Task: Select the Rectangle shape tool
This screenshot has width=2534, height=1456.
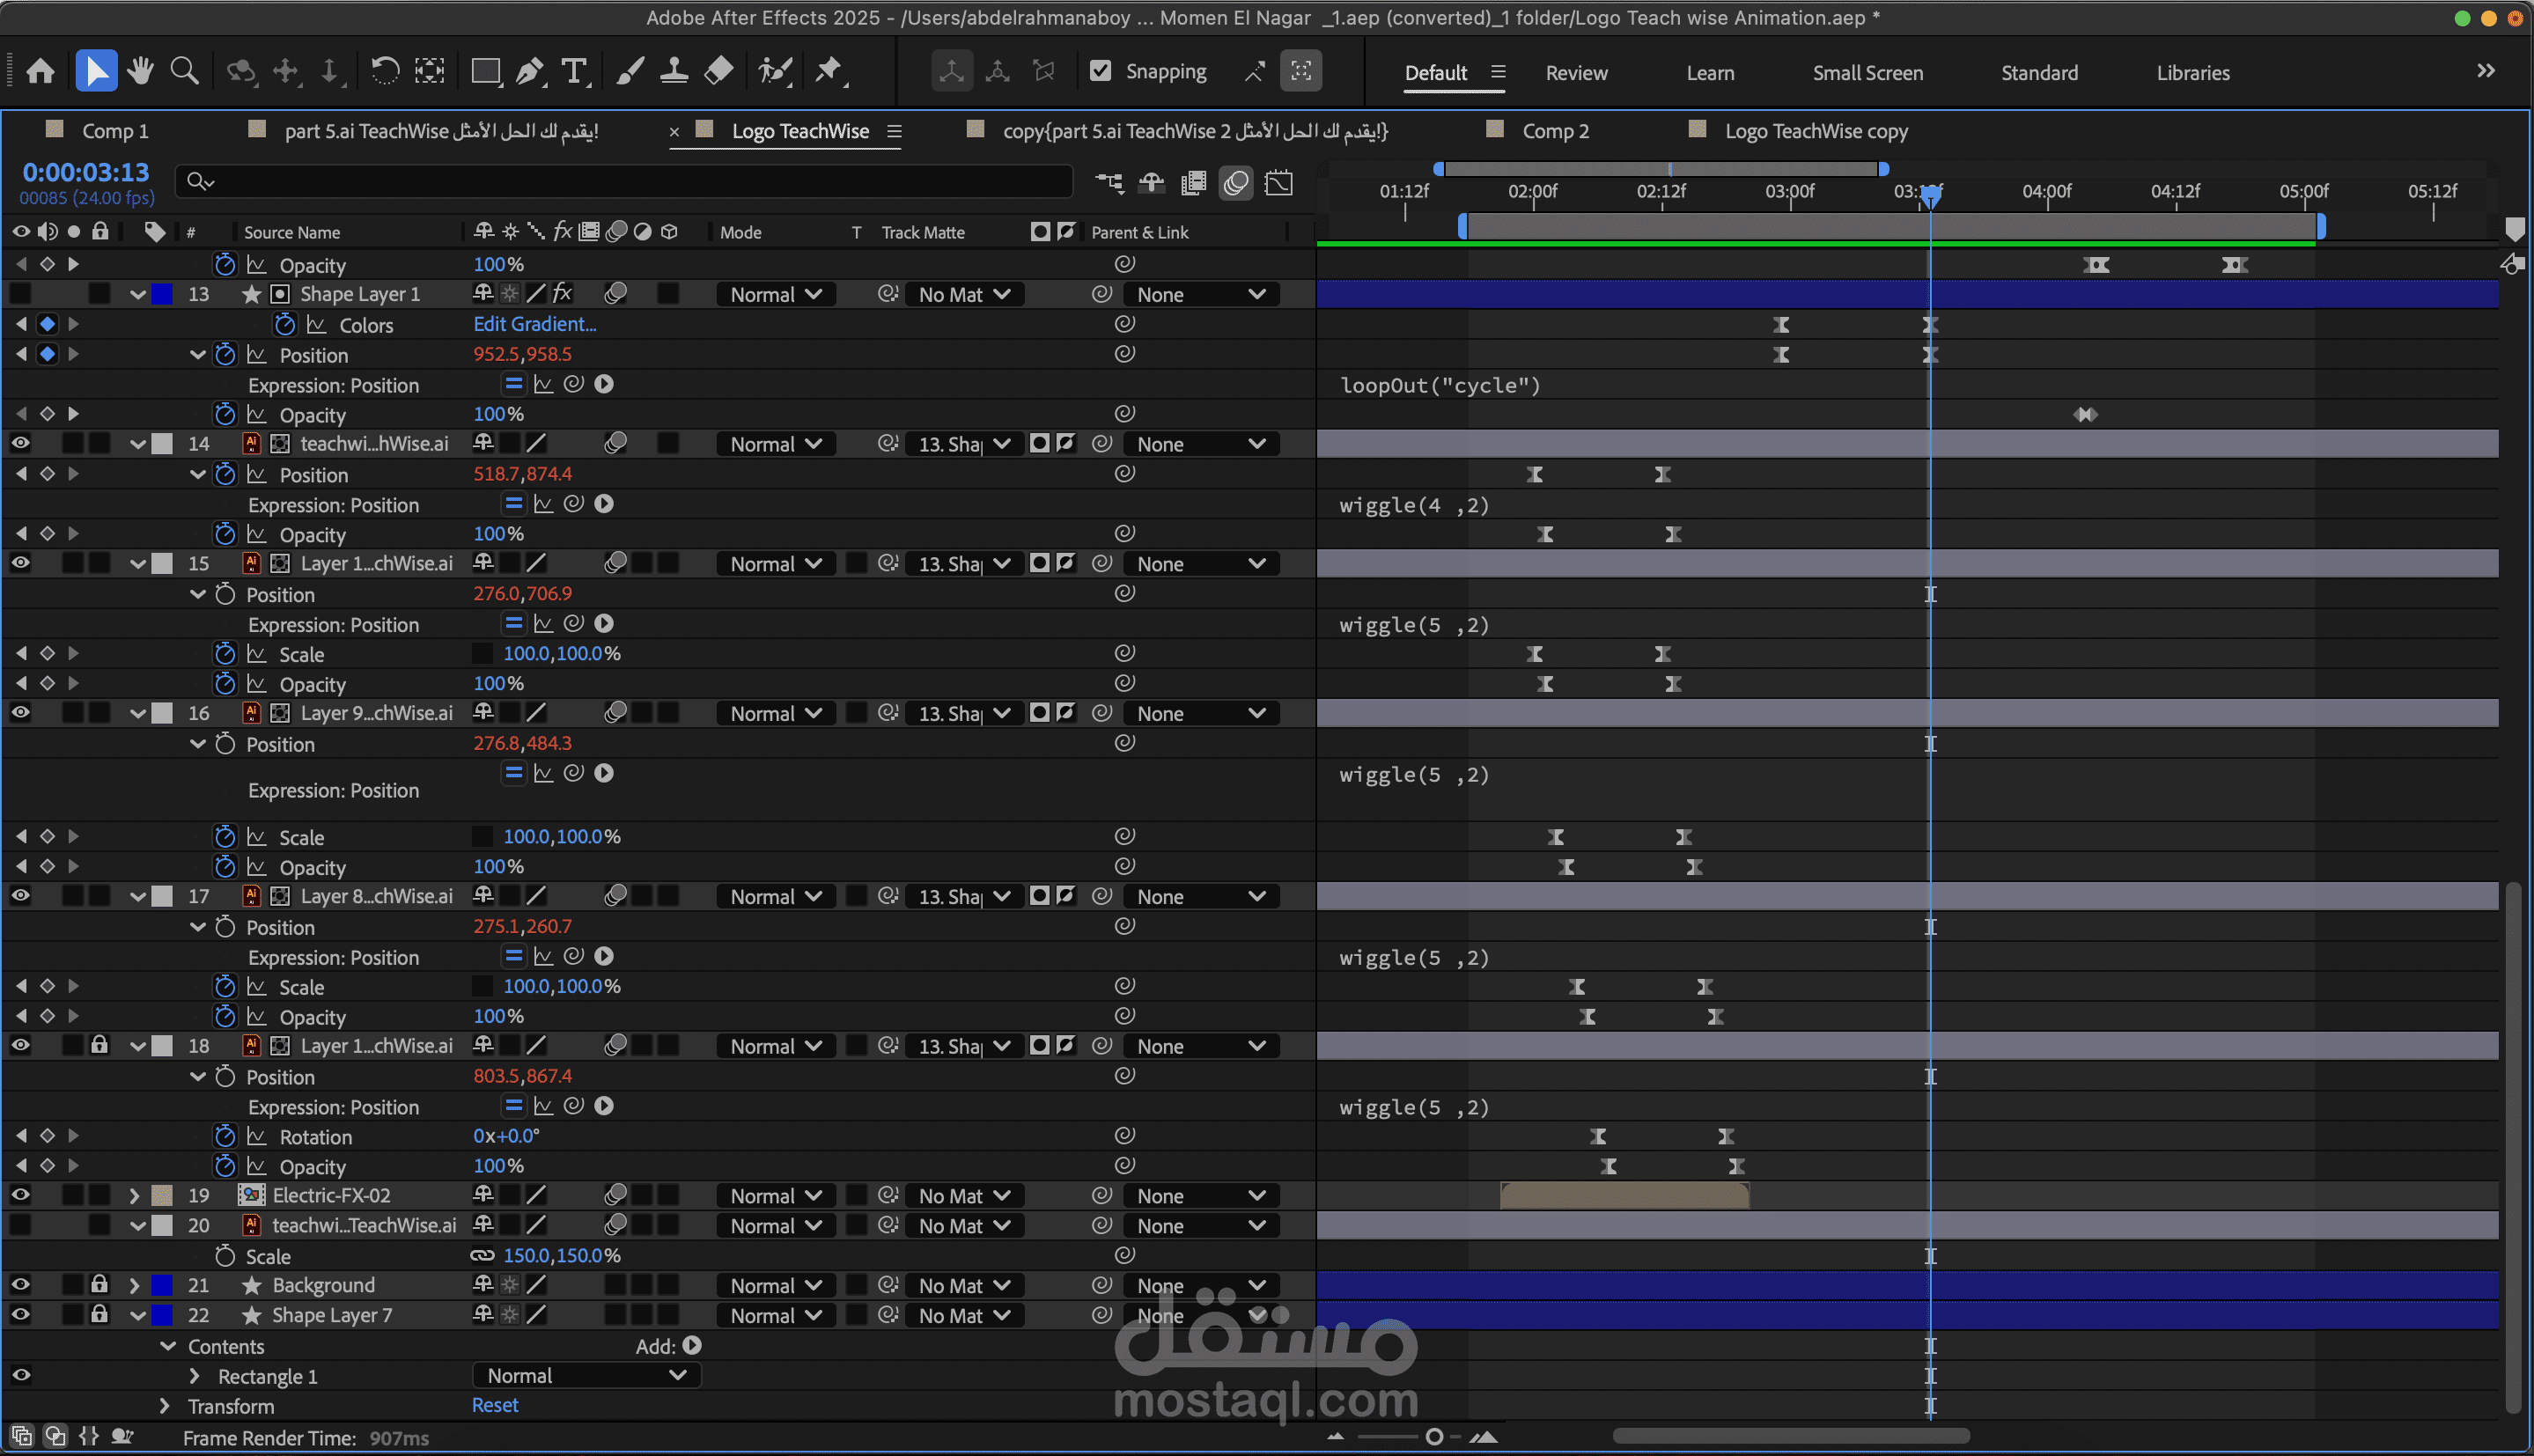Action: click(485, 71)
